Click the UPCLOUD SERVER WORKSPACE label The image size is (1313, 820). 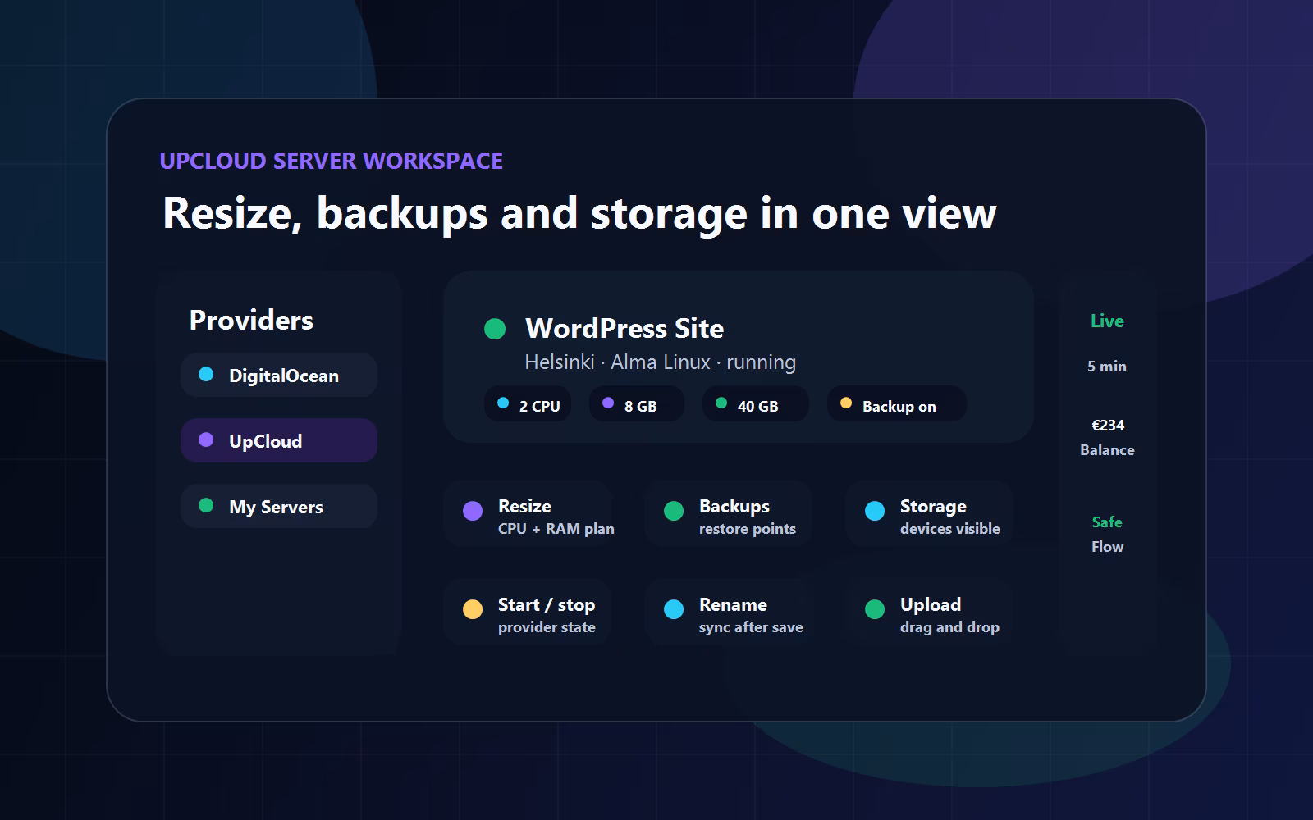point(331,161)
